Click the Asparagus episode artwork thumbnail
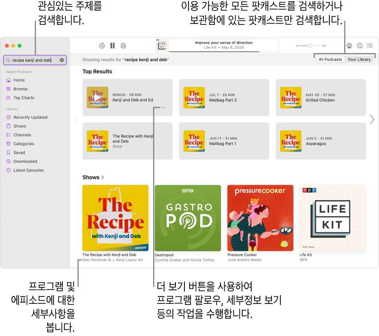The width and height of the screenshot is (379, 336). tap(291, 141)
